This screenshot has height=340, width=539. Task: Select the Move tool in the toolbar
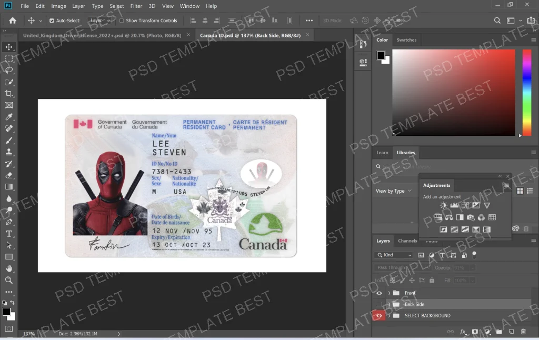coord(9,47)
